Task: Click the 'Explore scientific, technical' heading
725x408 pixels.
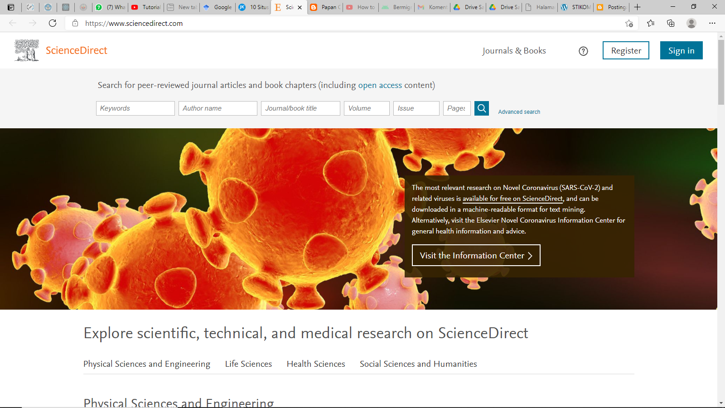Action: click(306, 333)
